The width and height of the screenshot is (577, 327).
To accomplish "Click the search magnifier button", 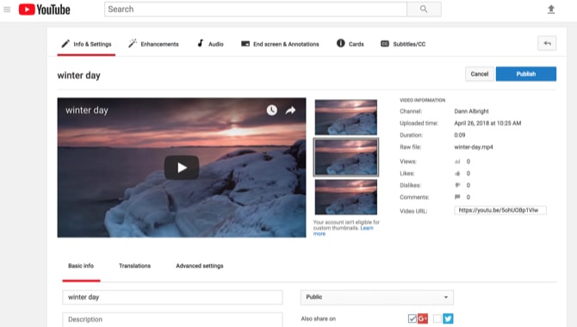I will pyautogui.click(x=424, y=9).
